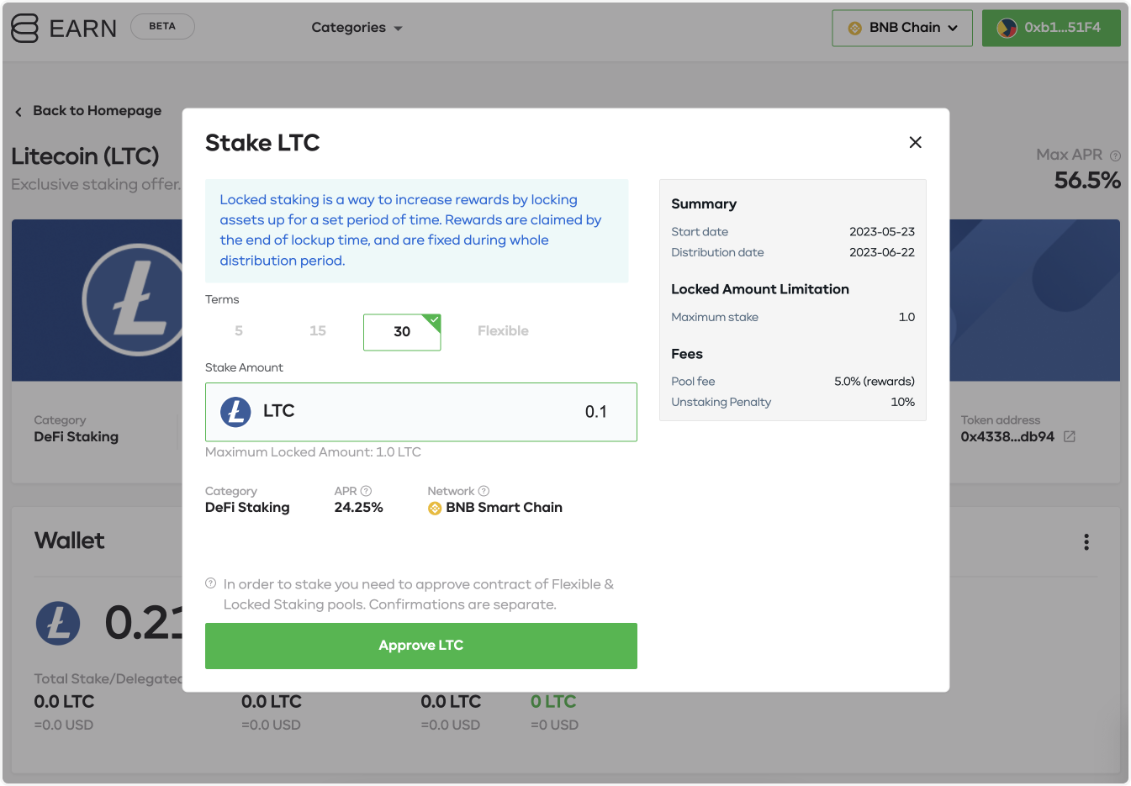Click the LTC coin icon in stake field
The width and height of the screenshot is (1131, 786).
(235, 412)
